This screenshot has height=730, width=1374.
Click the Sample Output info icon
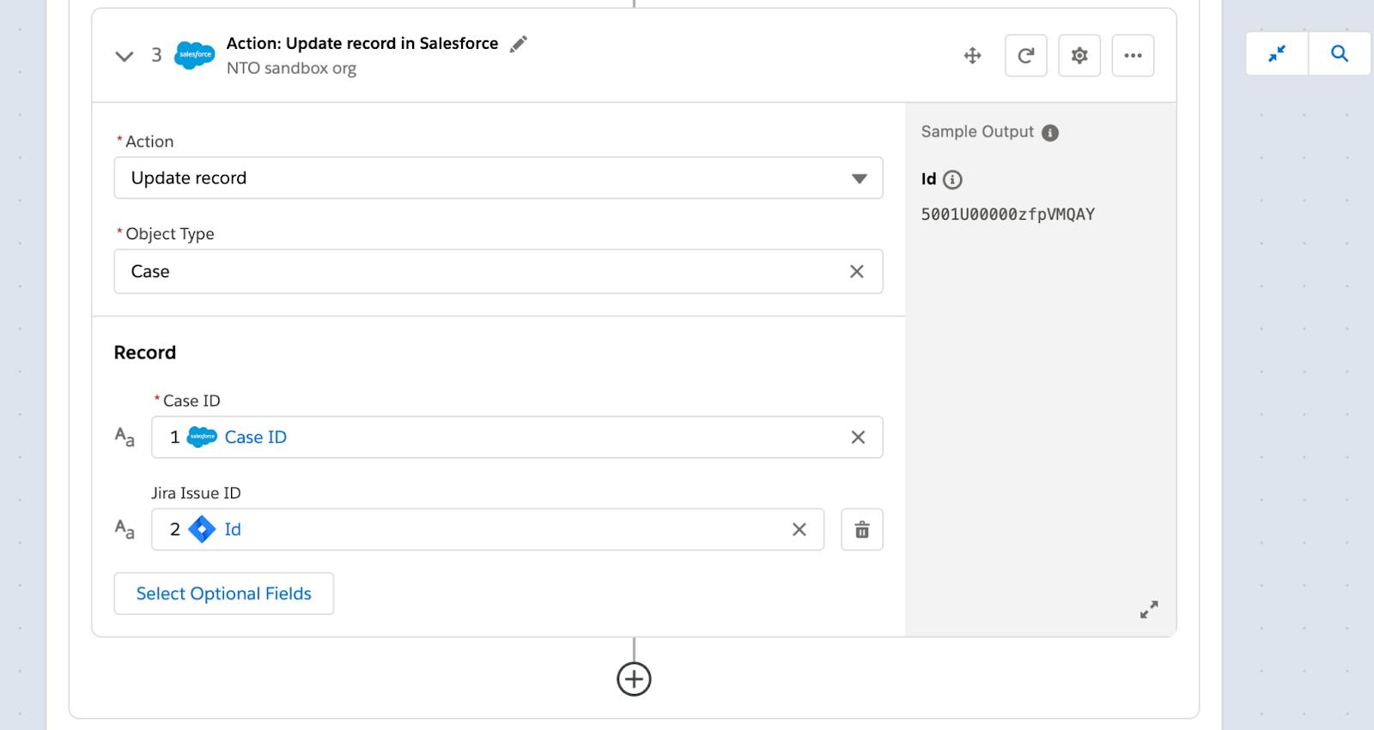pos(1050,133)
